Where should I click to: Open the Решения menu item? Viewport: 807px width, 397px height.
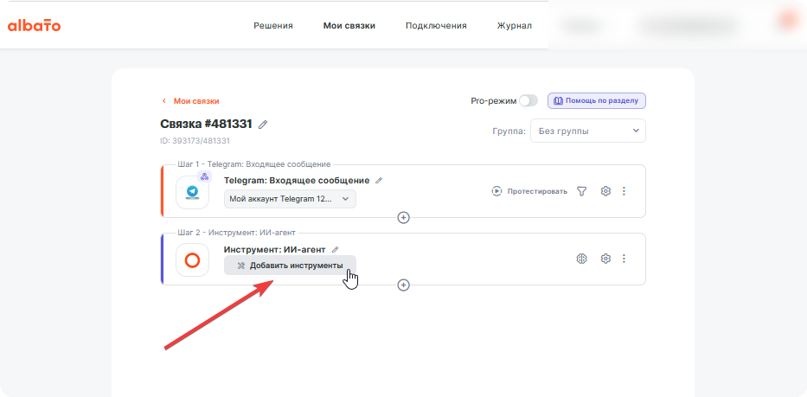[x=273, y=26]
